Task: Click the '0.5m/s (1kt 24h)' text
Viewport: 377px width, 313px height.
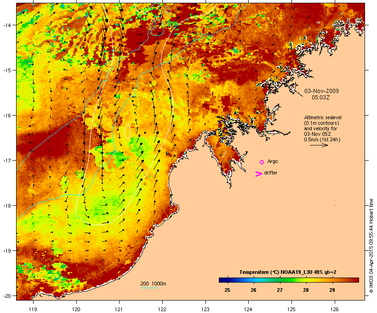Action: [322, 139]
